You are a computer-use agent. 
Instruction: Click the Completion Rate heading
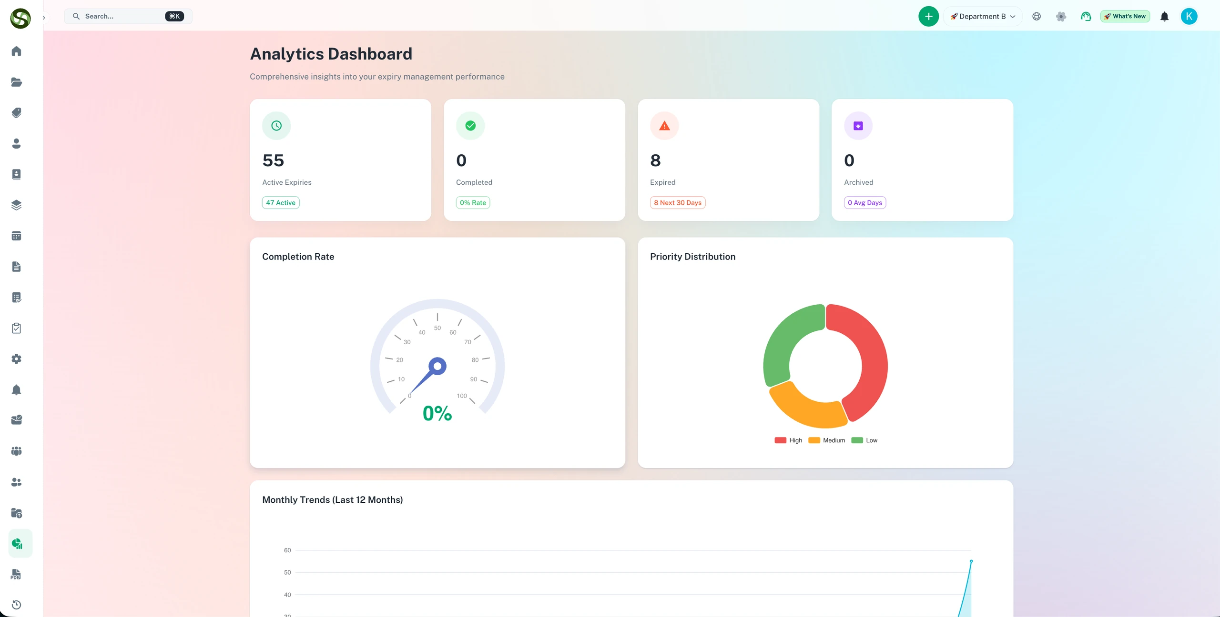coord(298,257)
